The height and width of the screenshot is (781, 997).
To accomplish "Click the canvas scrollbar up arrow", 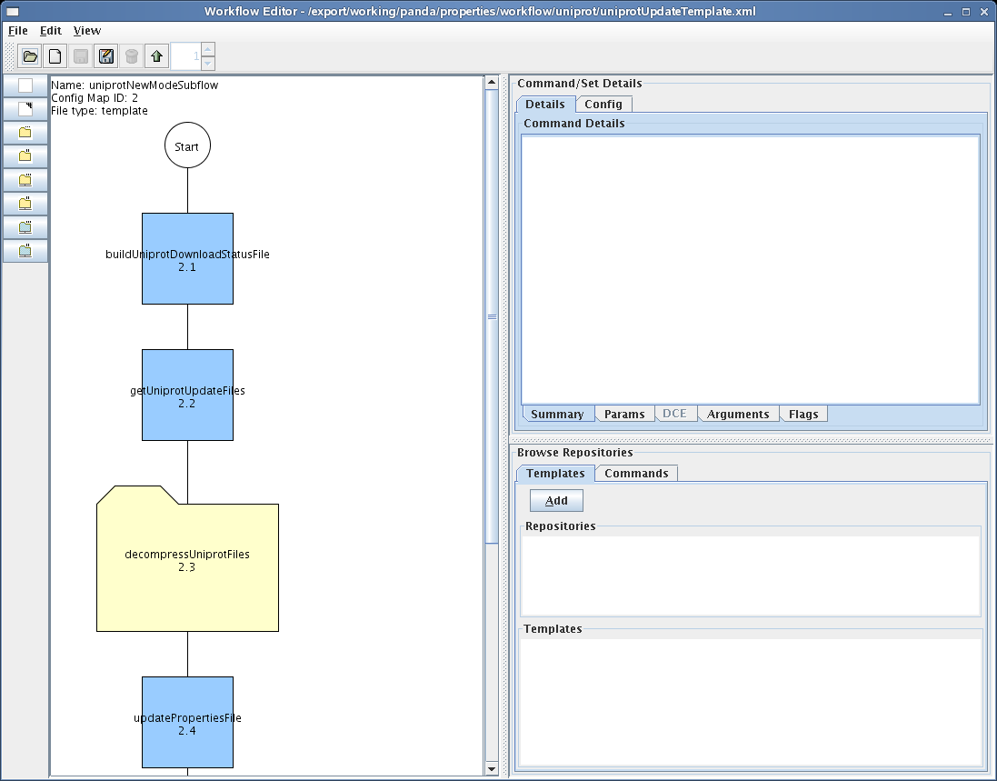I will pos(492,83).
